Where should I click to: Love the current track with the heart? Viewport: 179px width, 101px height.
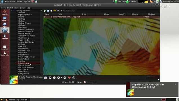(x=69, y=77)
